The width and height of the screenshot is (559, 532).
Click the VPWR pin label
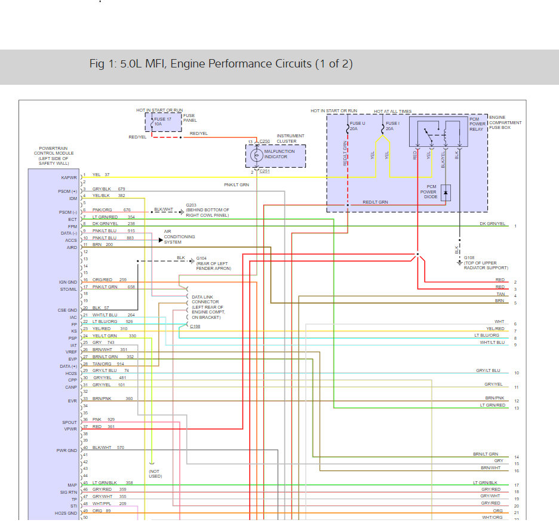point(70,429)
